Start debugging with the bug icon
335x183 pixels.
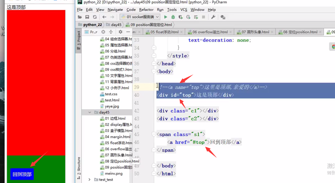click(x=173, y=17)
